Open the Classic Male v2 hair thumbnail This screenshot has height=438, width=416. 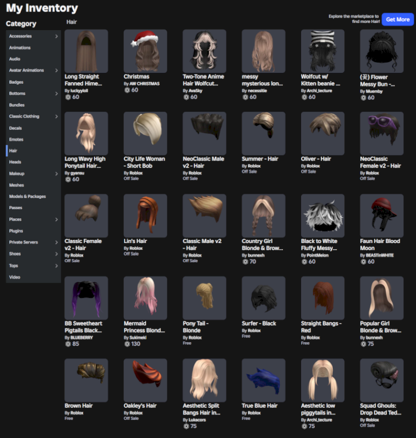tap(204, 216)
